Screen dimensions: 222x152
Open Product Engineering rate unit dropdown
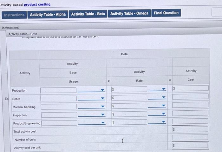click(157, 122)
